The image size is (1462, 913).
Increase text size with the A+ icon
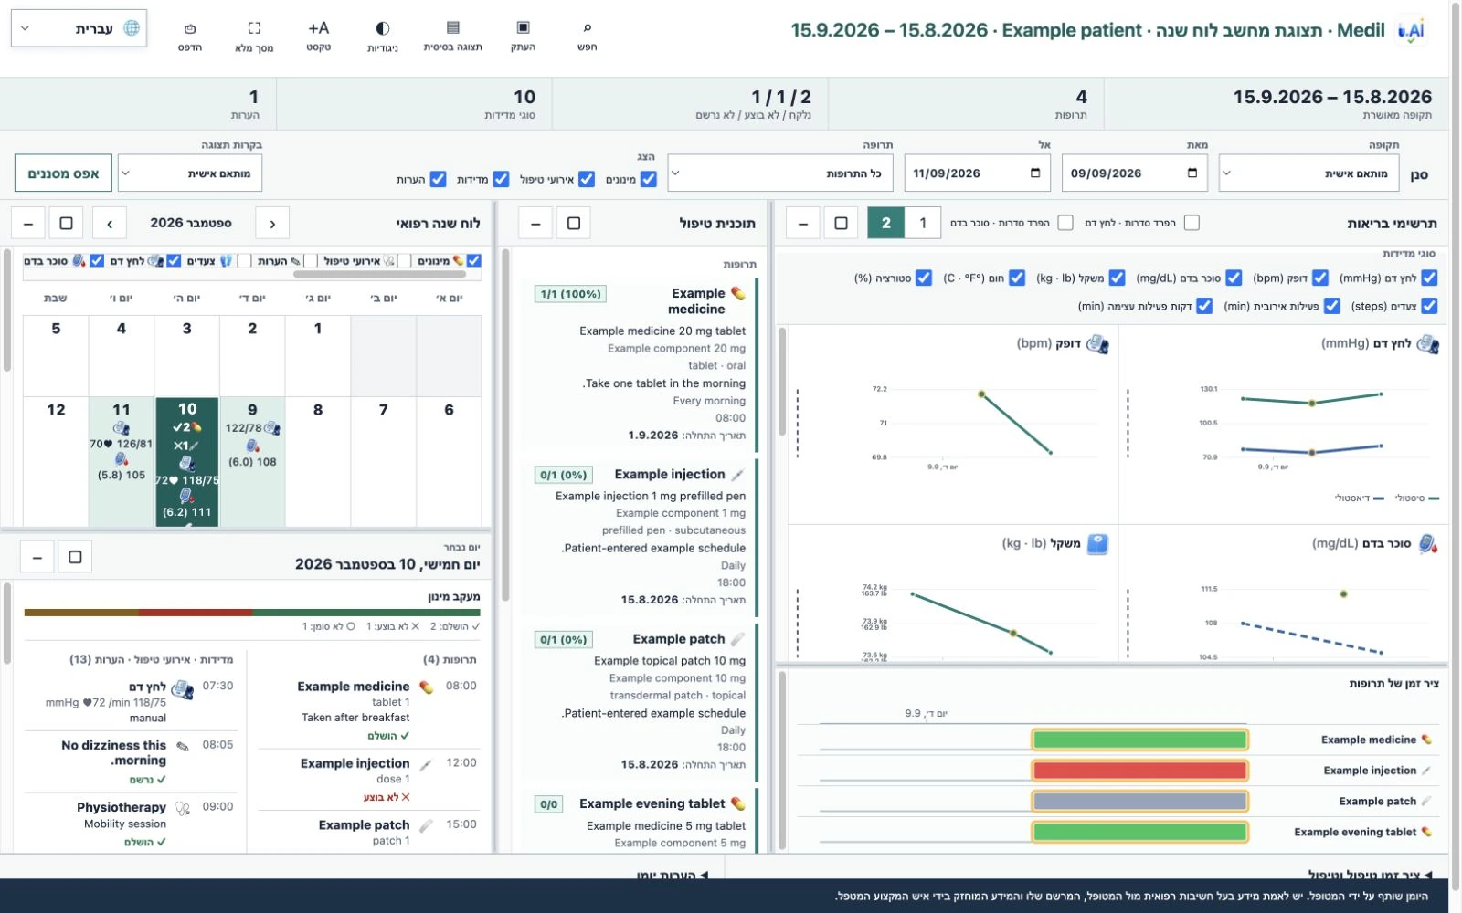[318, 36]
